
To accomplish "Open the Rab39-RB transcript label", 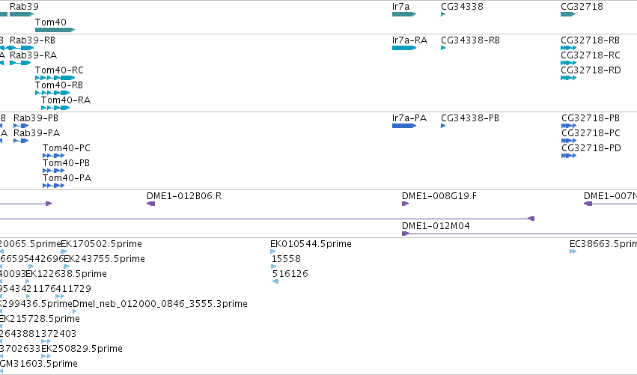I will [x=32, y=40].
